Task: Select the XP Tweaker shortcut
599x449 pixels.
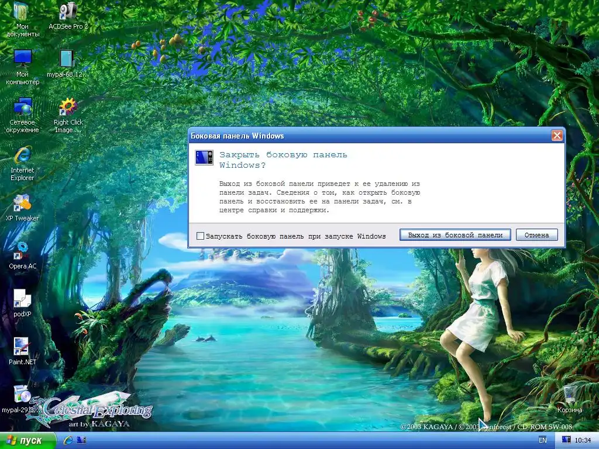Action: pos(22,208)
